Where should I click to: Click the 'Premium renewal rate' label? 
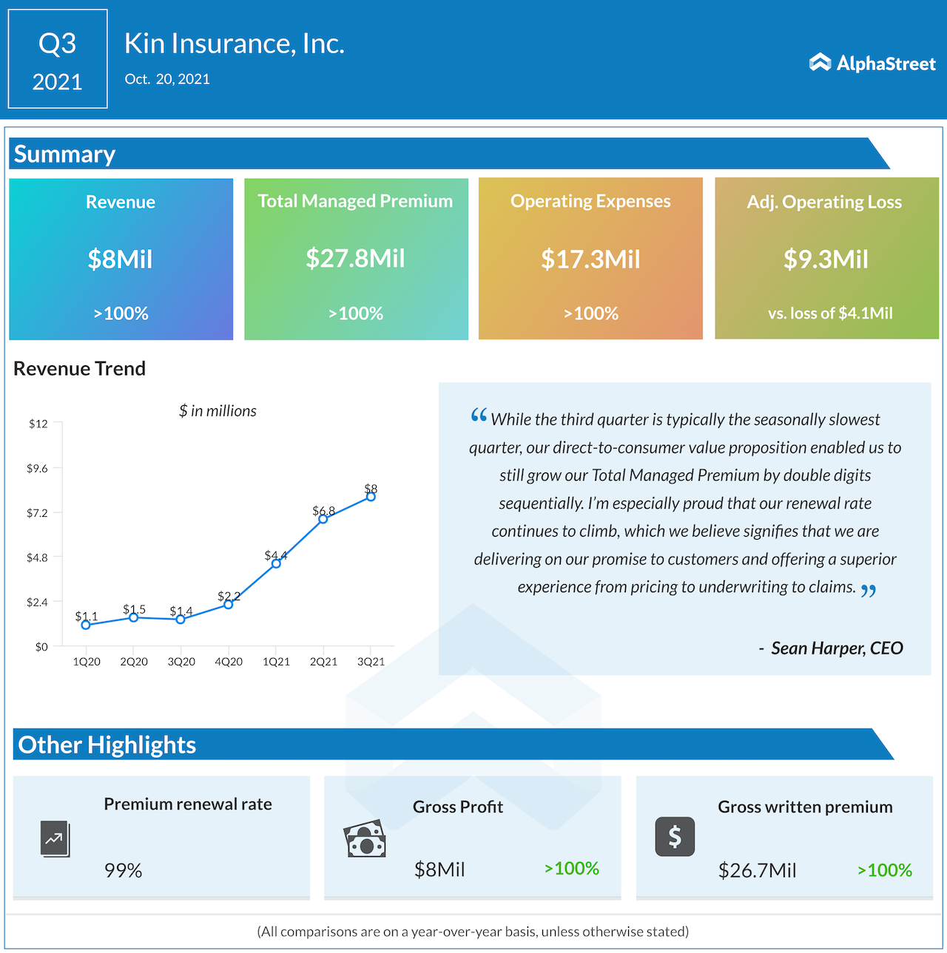click(x=188, y=804)
